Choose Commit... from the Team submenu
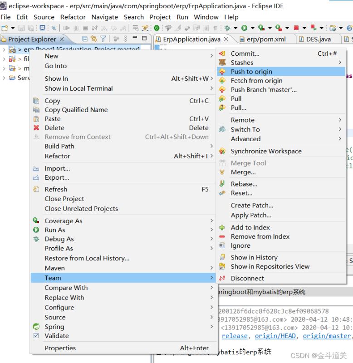This screenshot has height=363, width=353. [281, 54]
